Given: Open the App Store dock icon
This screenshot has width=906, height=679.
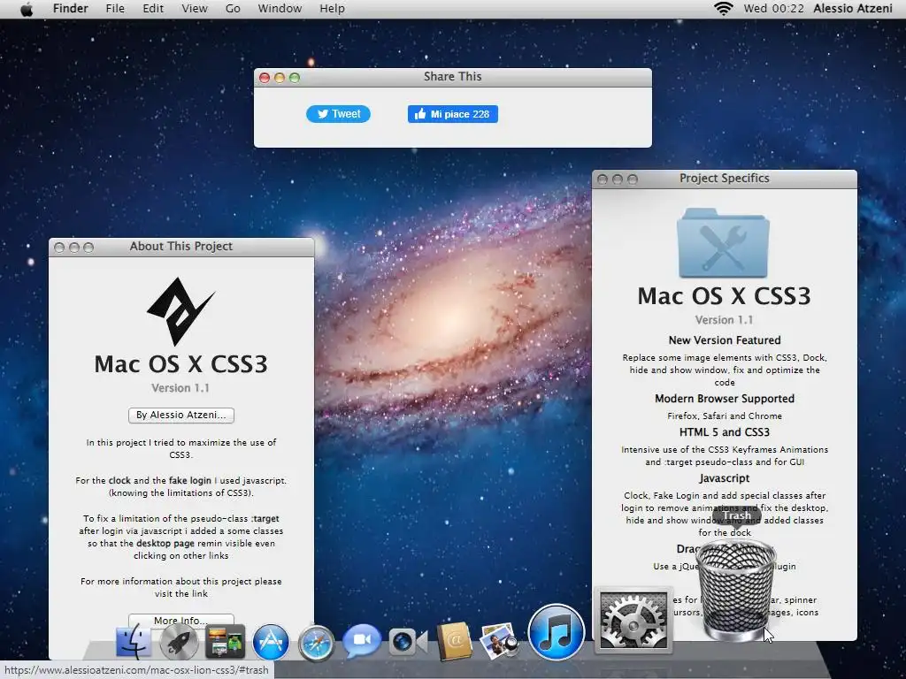Looking at the screenshot, I should point(271,642).
